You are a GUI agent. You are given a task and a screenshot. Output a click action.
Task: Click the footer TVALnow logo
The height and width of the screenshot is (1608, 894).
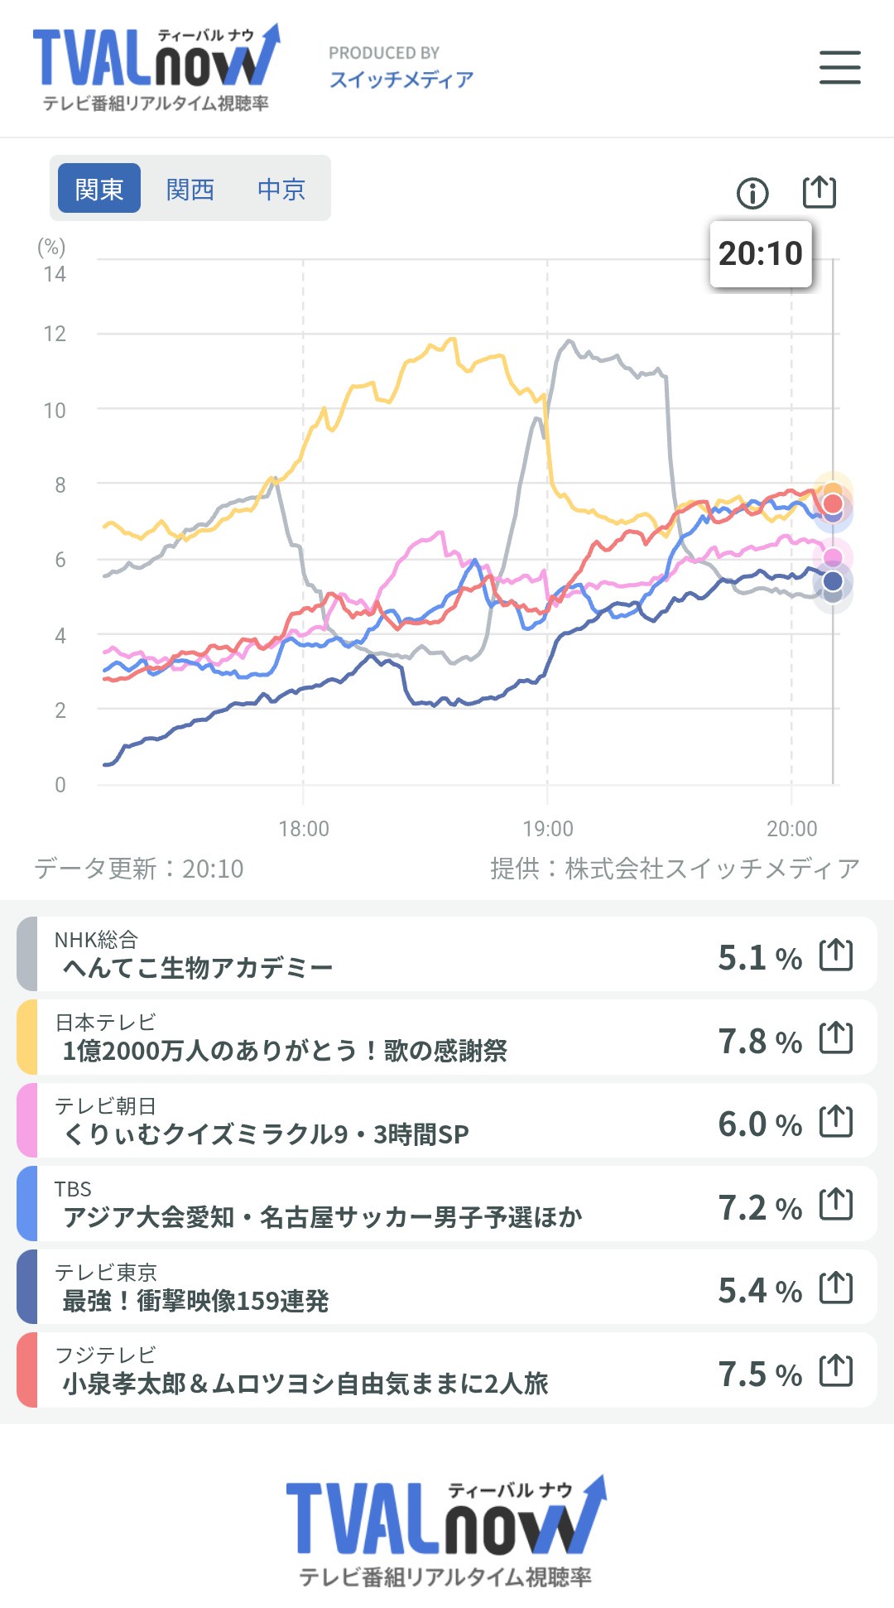click(x=447, y=1531)
